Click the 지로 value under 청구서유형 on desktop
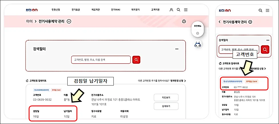This screenshot has height=124, width=279. 94,117
